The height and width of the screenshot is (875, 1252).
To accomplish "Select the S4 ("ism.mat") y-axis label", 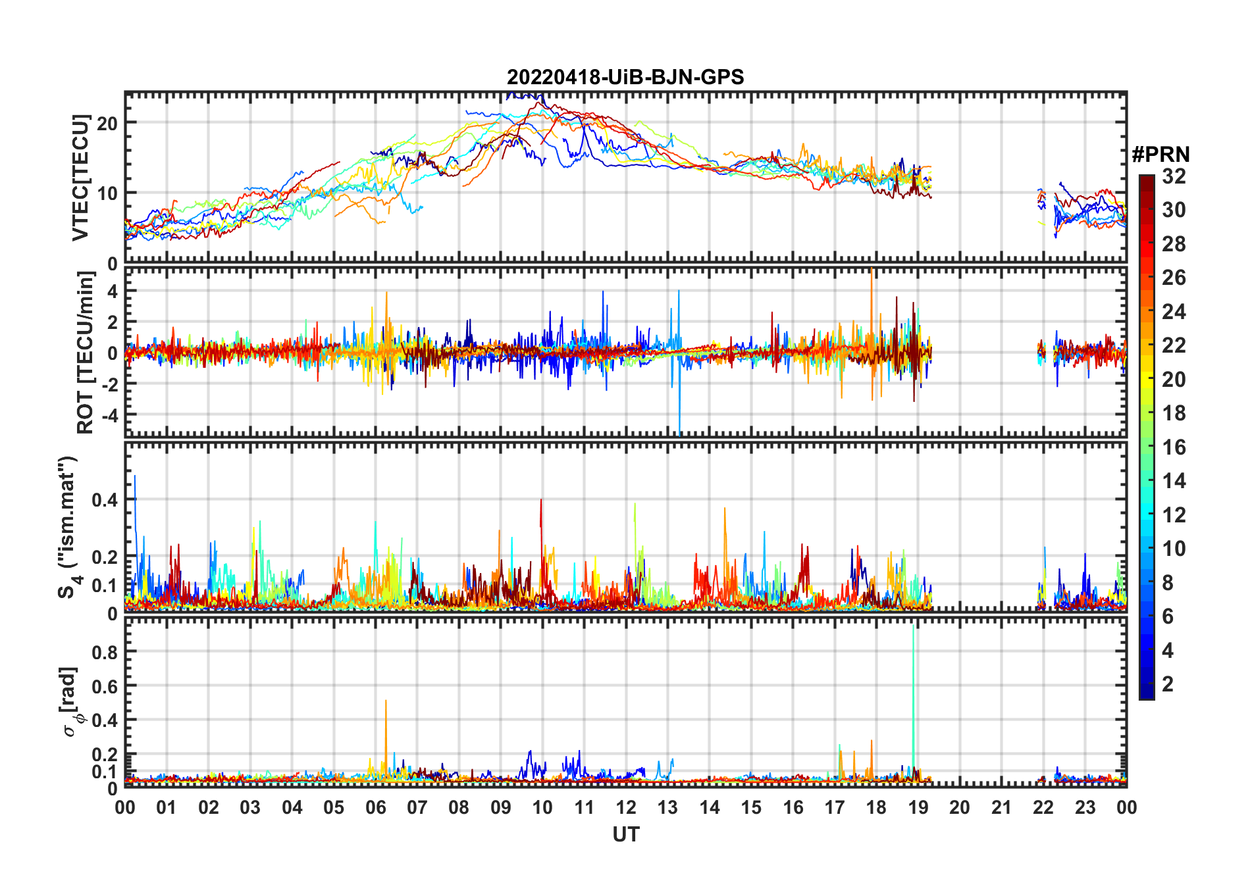I will pyautogui.click(x=68, y=528).
